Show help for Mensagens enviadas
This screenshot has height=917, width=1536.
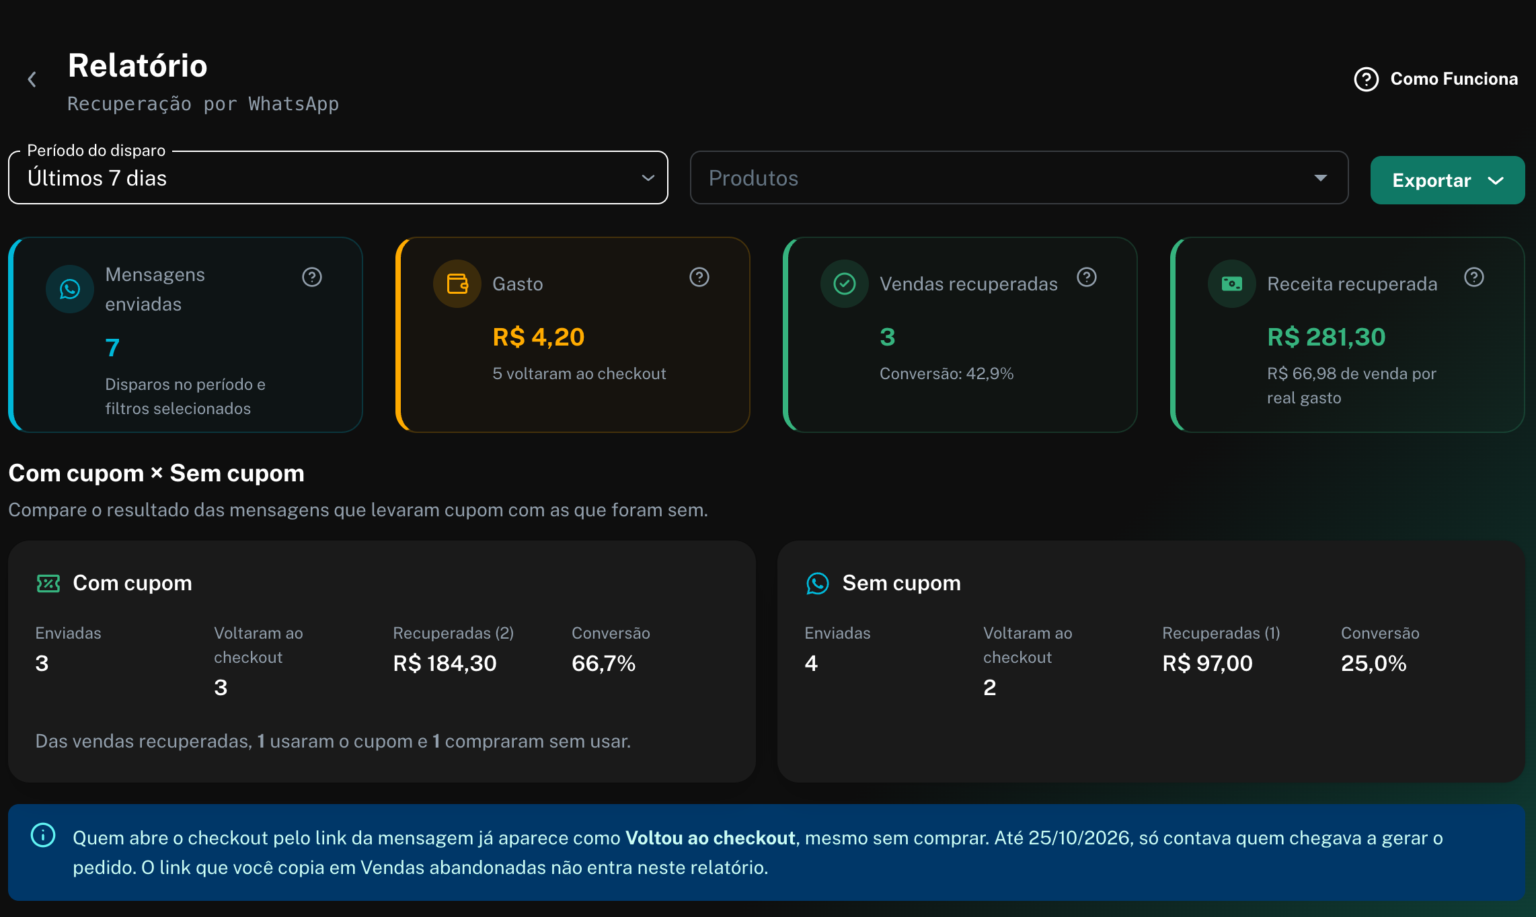point(312,277)
